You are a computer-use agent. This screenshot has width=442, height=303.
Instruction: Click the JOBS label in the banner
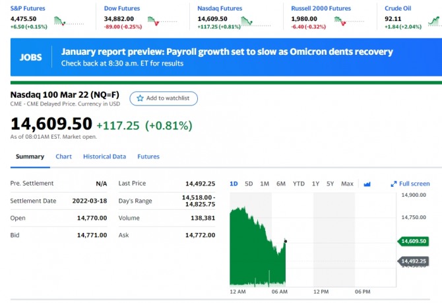31,57
